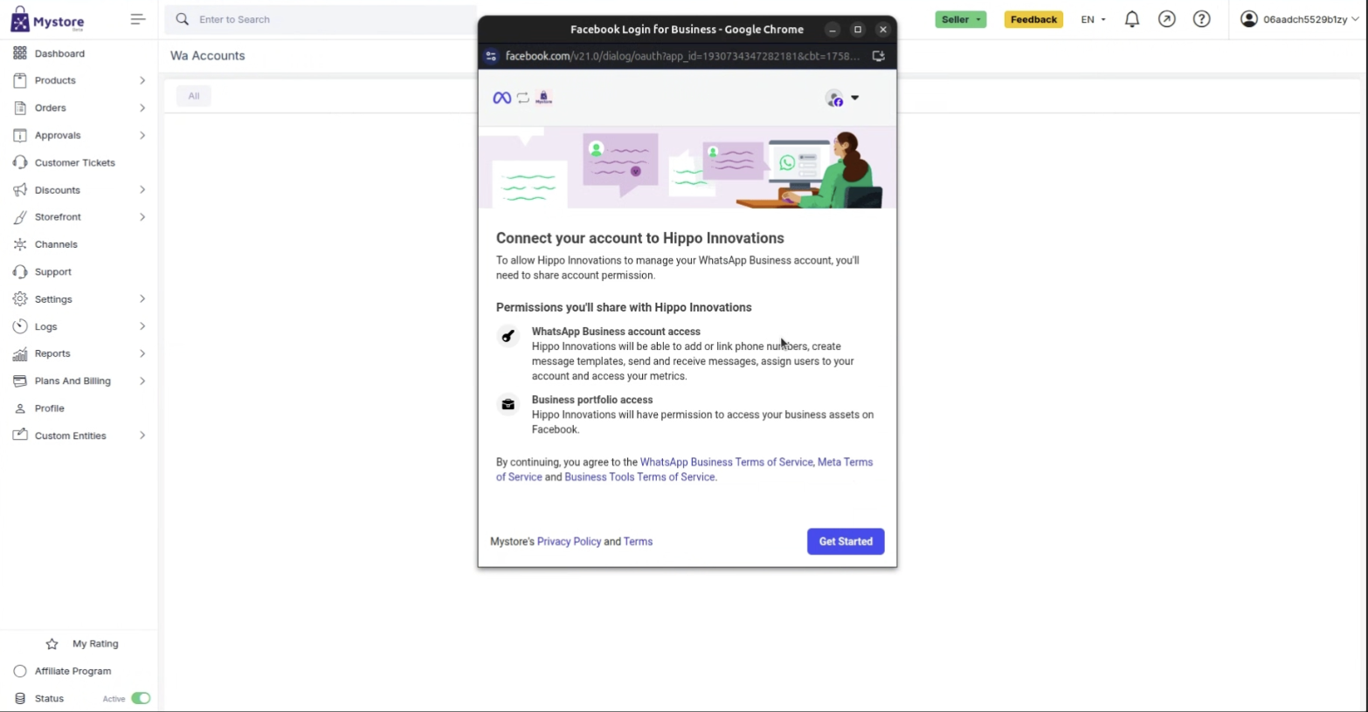The width and height of the screenshot is (1368, 712).
Task: Select the All filter tab
Action: (x=193, y=96)
